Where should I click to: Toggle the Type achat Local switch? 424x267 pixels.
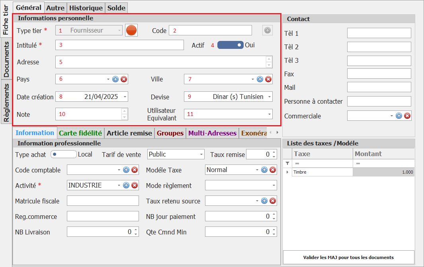click(x=63, y=154)
